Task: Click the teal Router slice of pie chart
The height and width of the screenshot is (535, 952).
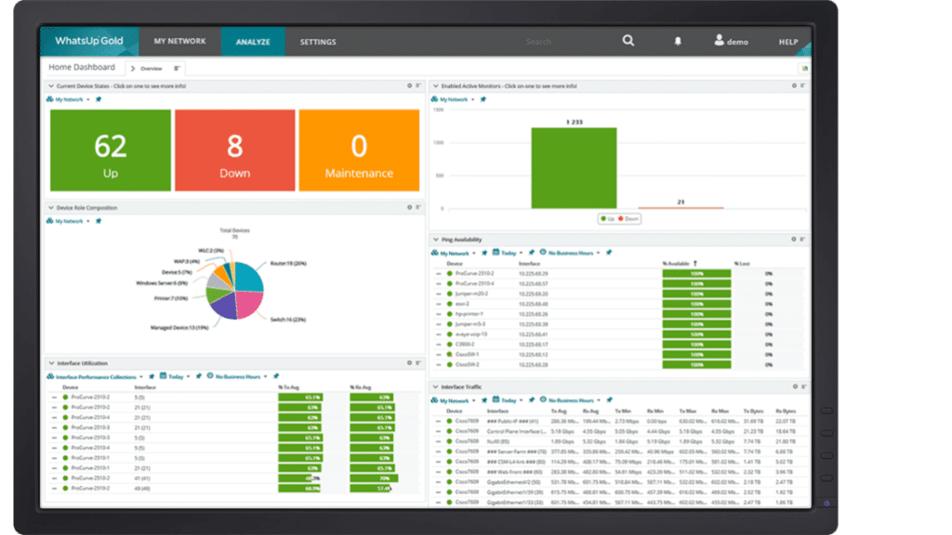Action: tap(250, 277)
